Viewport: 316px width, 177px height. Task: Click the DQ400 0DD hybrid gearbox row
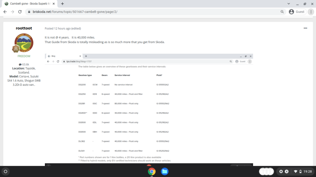coord(124,113)
